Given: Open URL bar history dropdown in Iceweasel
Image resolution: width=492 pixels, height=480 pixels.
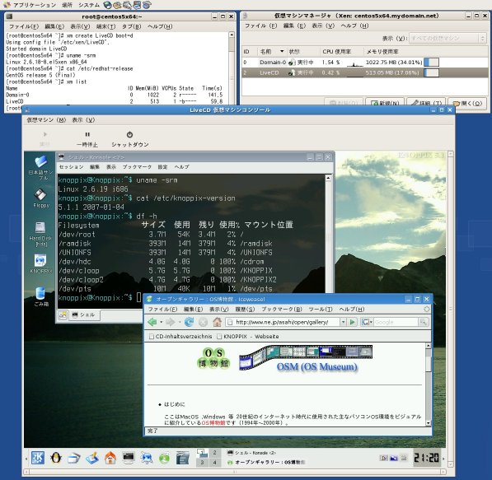Looking at the screenshot, I should 343,322.
